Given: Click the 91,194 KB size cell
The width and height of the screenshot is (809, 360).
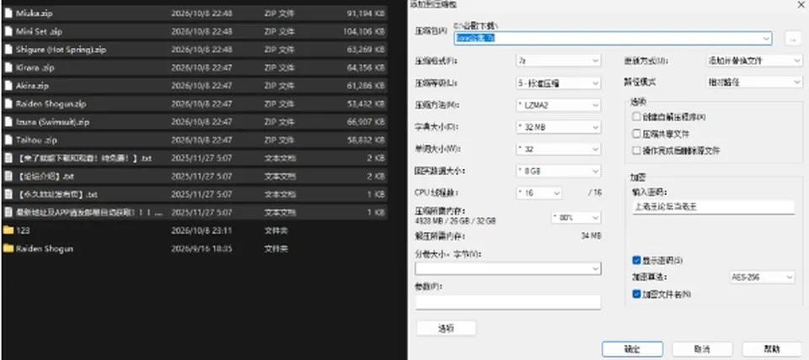Looking at the screenshot, I should [366, 13].
